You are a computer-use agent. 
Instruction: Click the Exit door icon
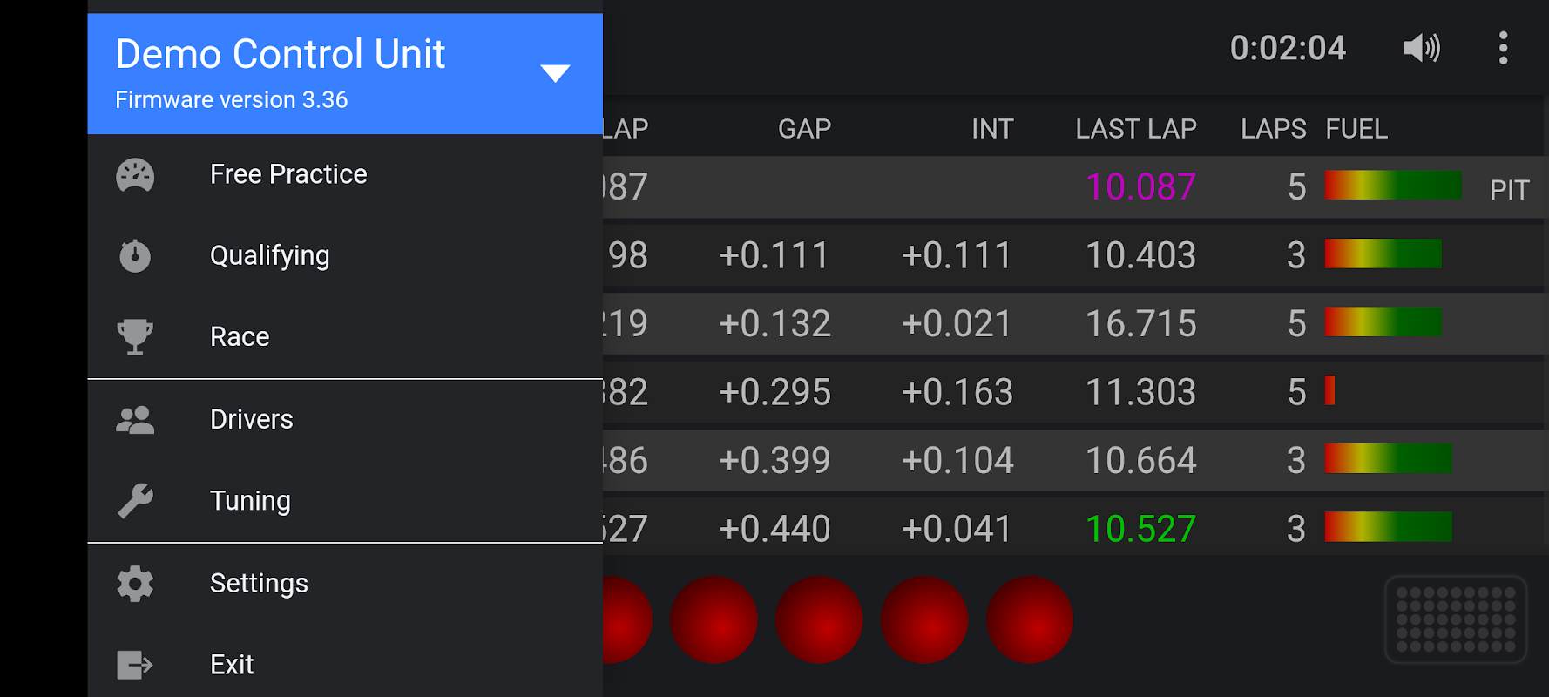[135, 665]
